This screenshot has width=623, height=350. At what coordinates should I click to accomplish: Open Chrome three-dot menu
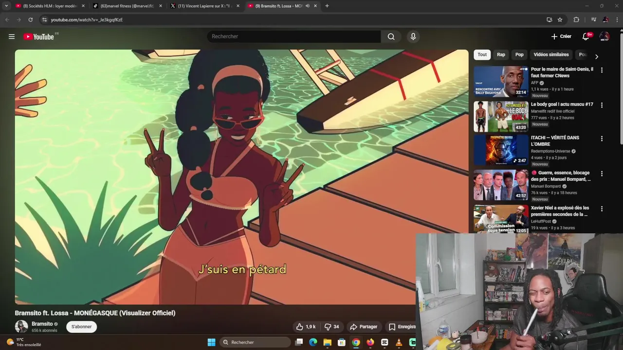coord(617,19)
